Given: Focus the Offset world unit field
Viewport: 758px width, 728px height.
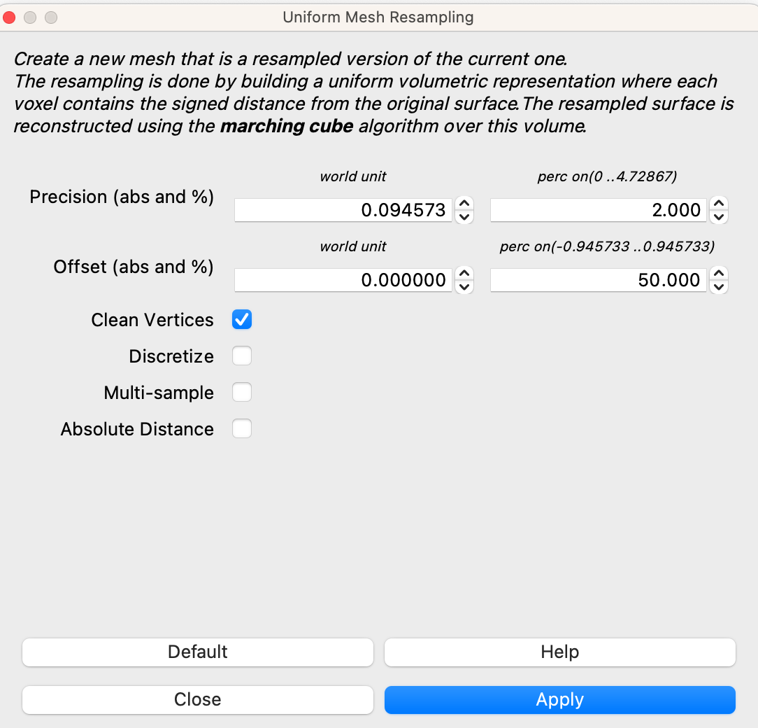Looking at the screenshot, I should point(343,280).
